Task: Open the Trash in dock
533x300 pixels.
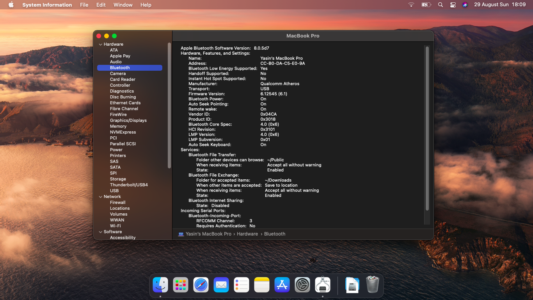Action: pyautogui.click(x=372, y=285)
